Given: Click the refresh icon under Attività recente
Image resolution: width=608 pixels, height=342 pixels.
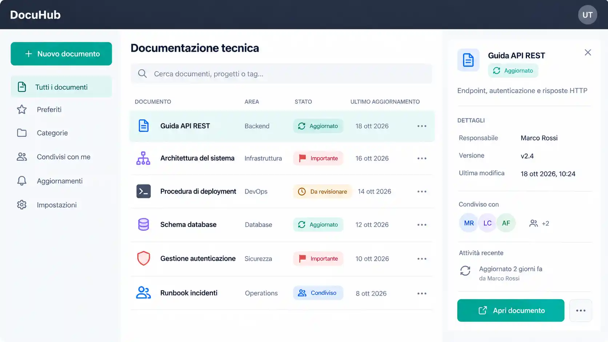Looking at the screenshot, I should point(465,271).
